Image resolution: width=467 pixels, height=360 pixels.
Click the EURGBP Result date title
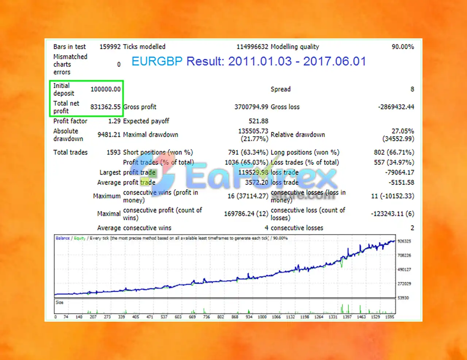pos(249,61)
